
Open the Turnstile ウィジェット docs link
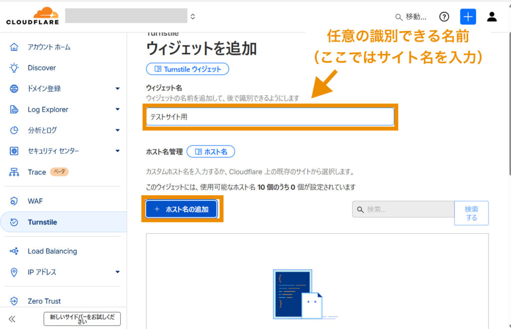point(187,69)
